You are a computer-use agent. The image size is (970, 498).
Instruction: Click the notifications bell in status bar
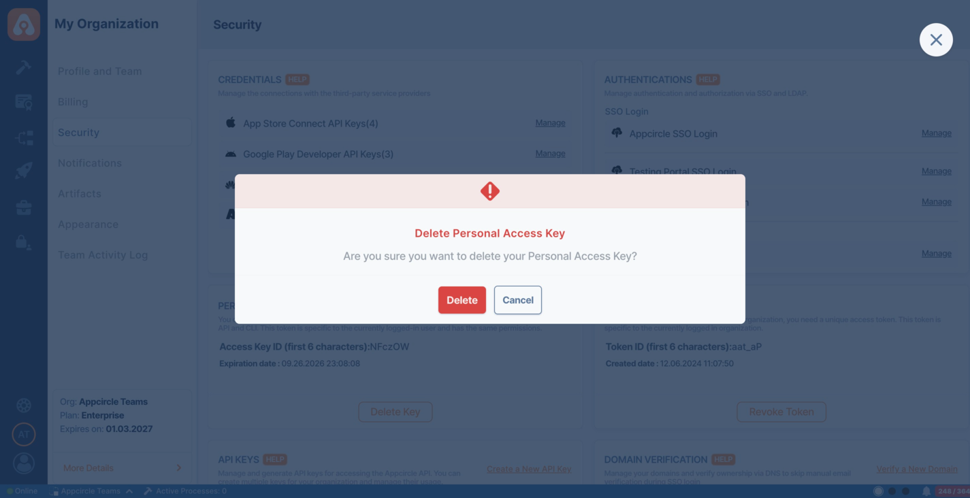coord(926,491)
